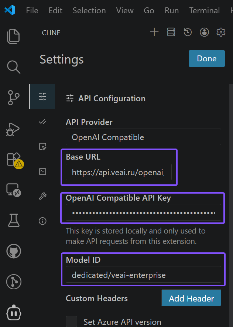233x327 pixels.
Task: Click the API Configuration section heading
Action: click(112, 98)
